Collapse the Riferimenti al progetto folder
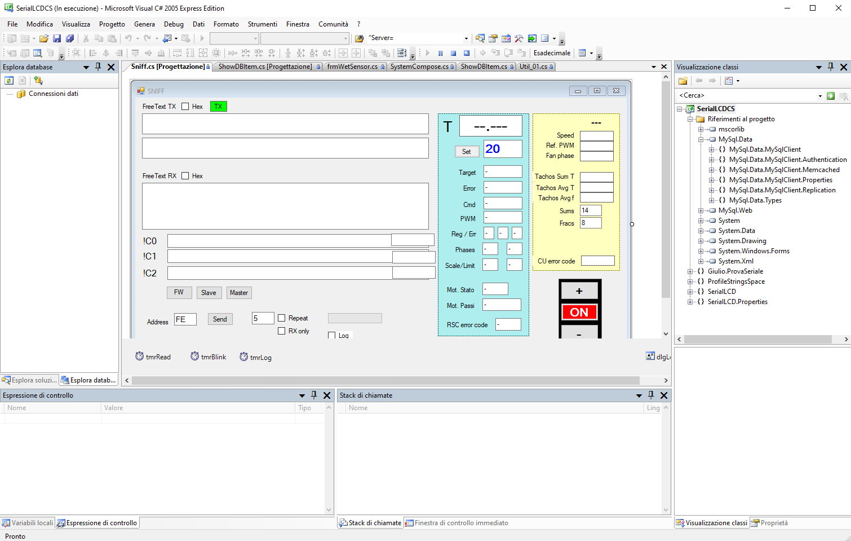The image size is (851, 541). [x=690, y=119]
